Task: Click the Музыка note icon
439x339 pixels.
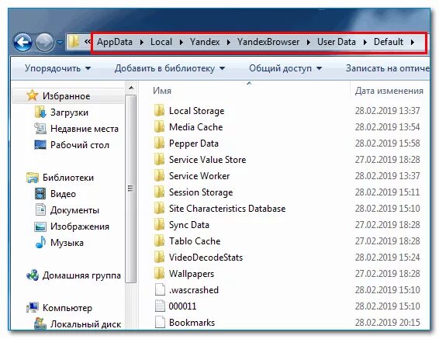Action: pos(40,242)
